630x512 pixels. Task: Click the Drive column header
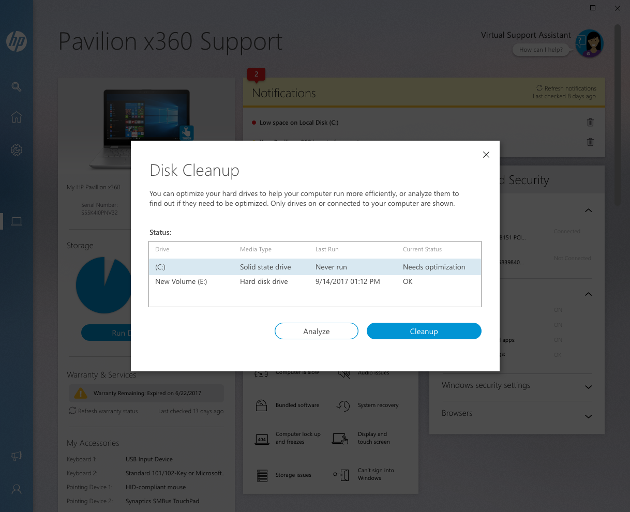(x=162, y=249)
